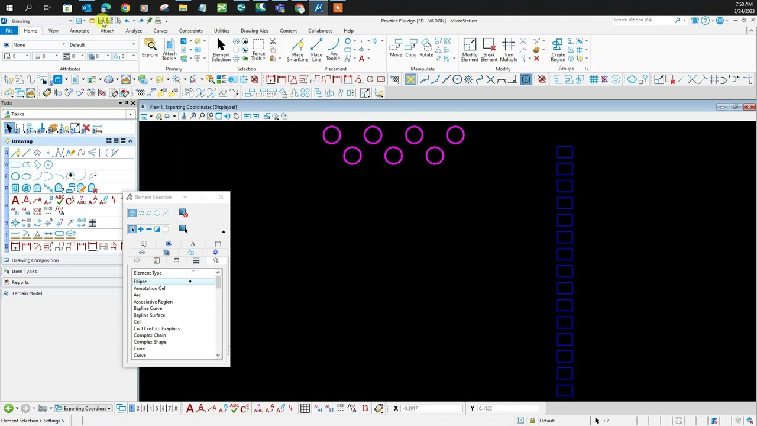Image resolution: width=757 pixels, height=426 pixels.
Task: Choose the Add mode plus icon
Action: click(x=141, y=229)
